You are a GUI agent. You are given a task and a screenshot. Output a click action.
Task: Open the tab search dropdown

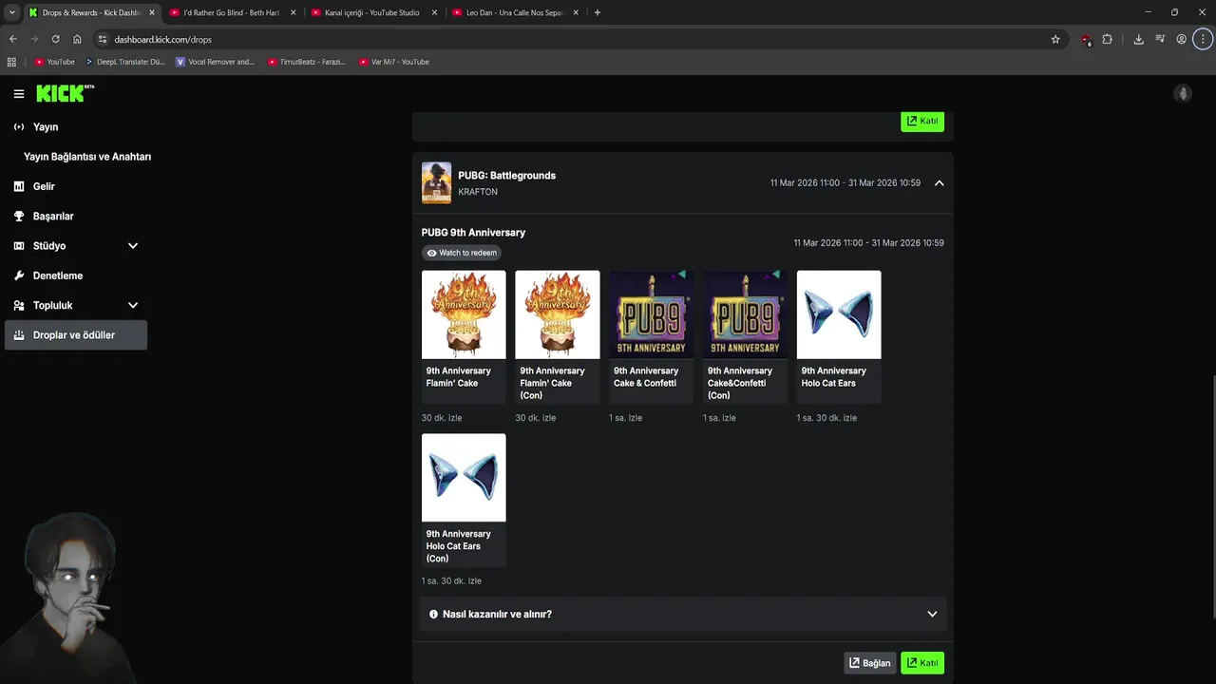tap(11, 12)
